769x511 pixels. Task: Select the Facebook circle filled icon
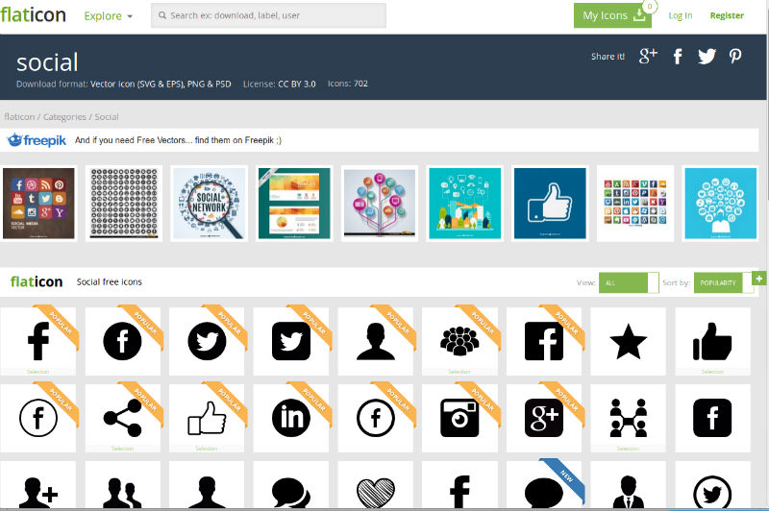point(123,341)
